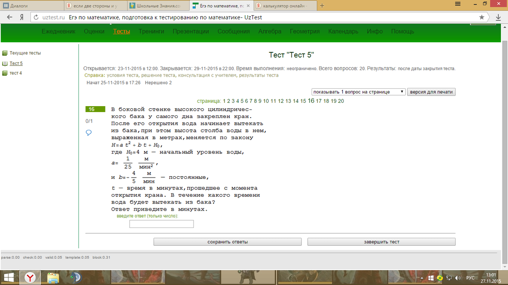Open the browser hamburger menu
Viewport: 508px width, 285px height.
pos(458,4)
